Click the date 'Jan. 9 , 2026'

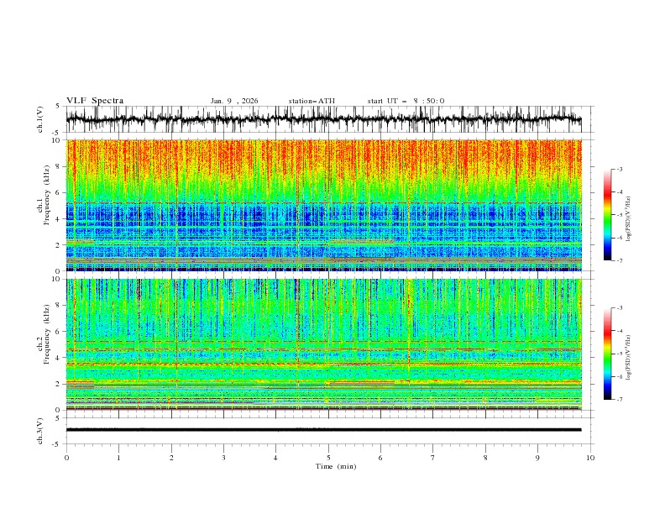tap(234, 101)
